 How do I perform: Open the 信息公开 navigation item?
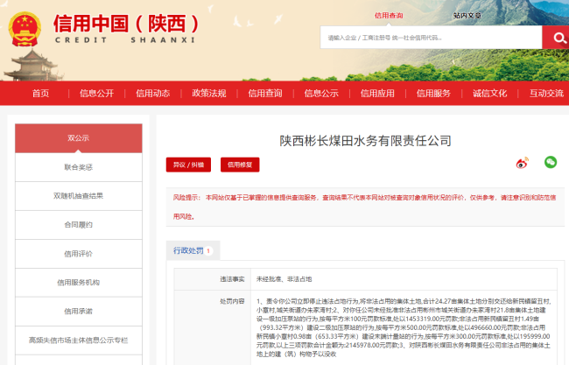pos(97,94)
